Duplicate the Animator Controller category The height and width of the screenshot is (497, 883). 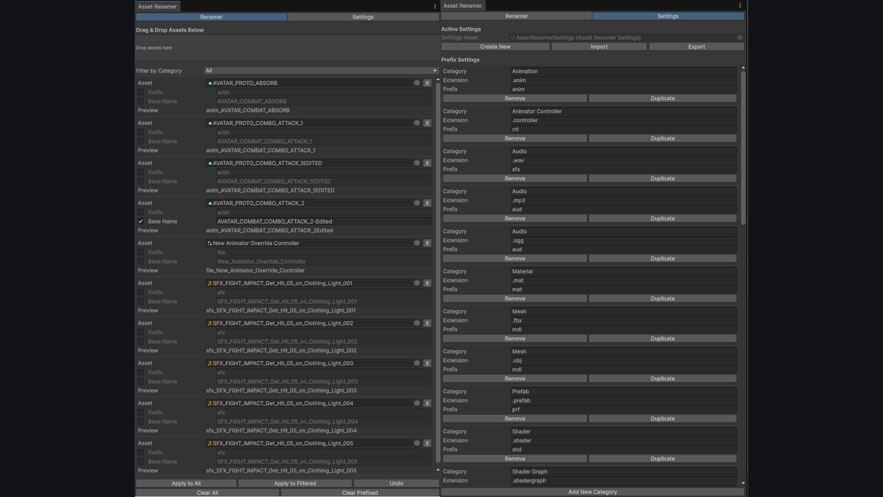(663, 139)
